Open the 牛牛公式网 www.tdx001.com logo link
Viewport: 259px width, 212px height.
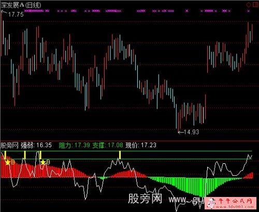231,203
